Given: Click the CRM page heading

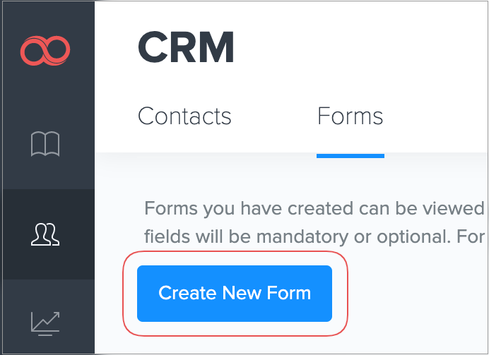Looking at the screenshot, I should click(x=187, y=49).
